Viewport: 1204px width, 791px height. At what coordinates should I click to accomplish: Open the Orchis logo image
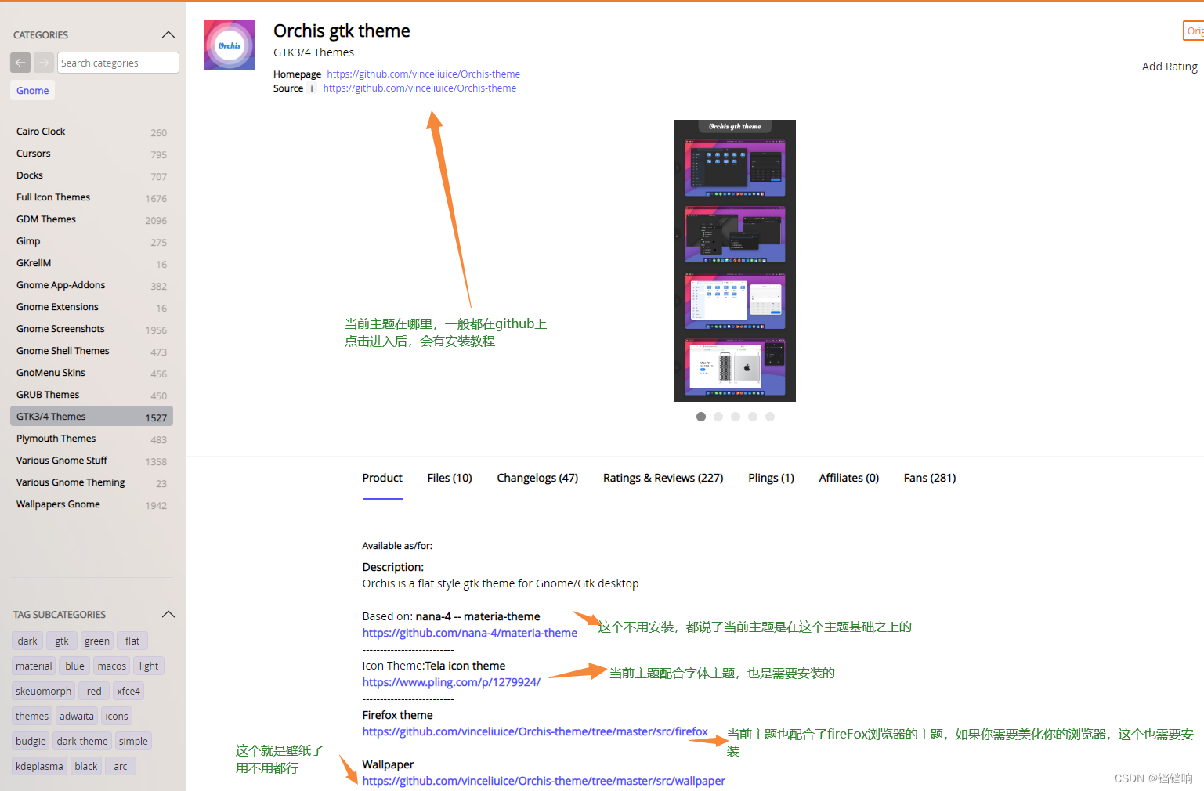click(230, 45)
